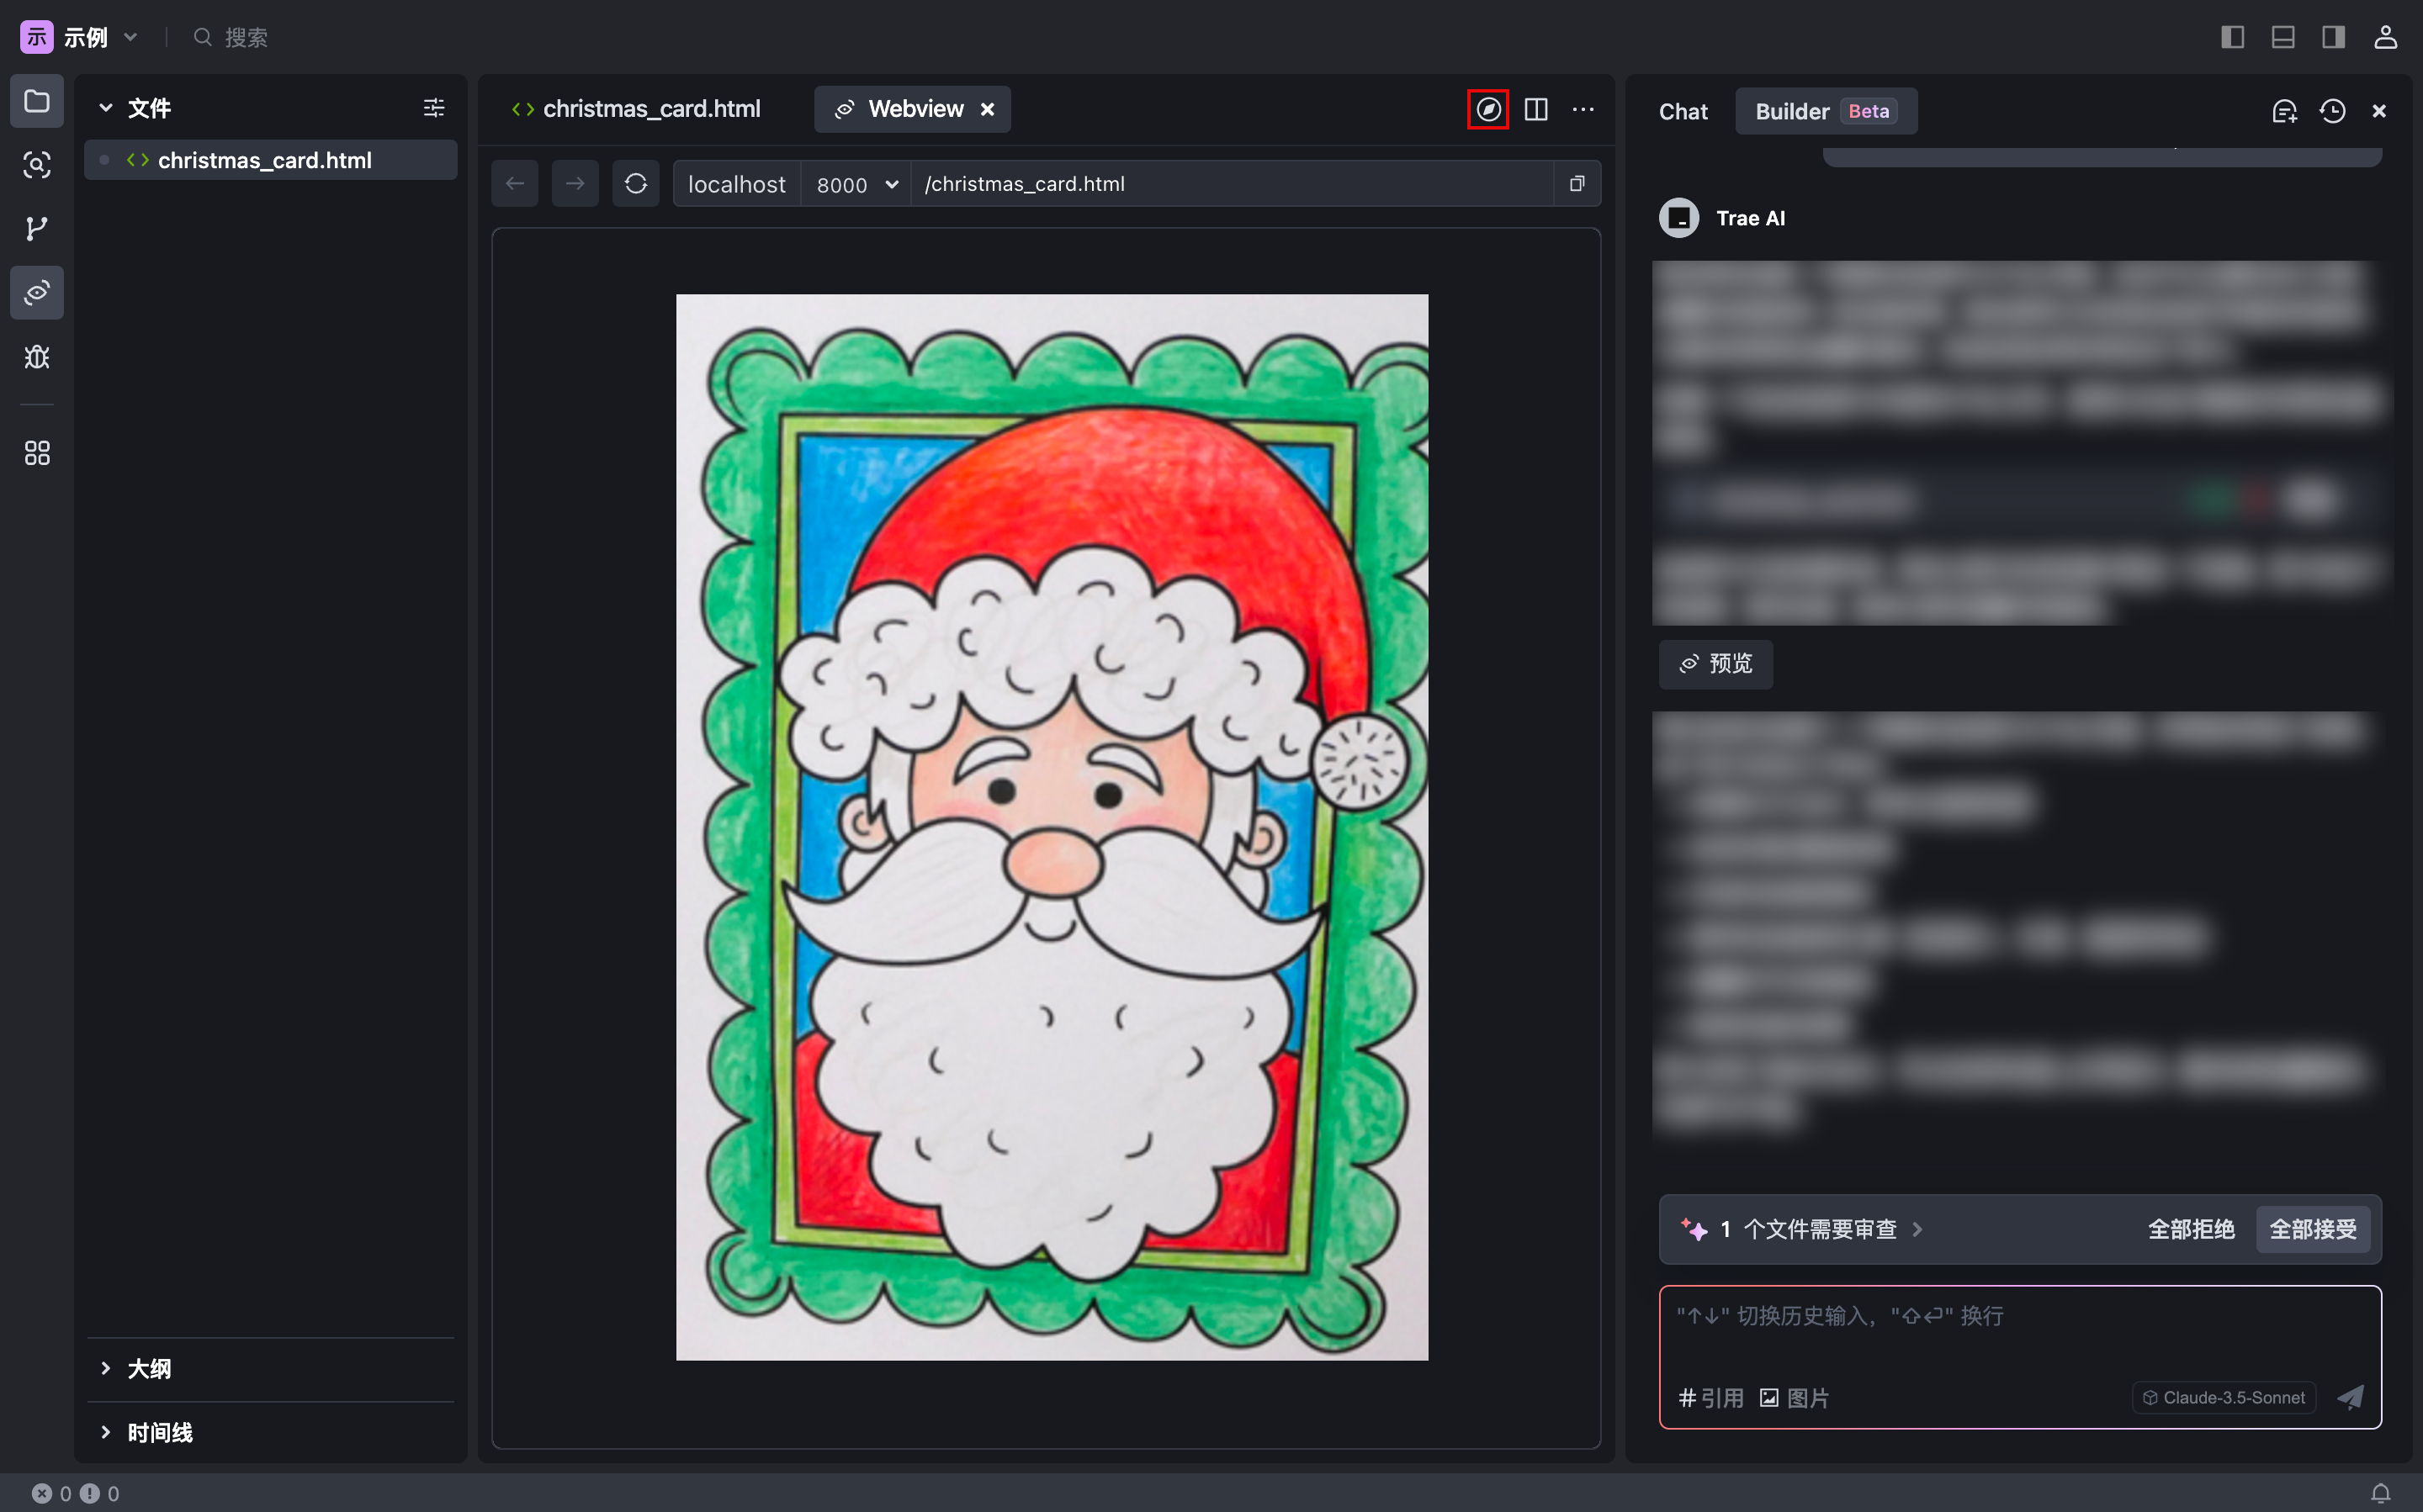Click the refresh/reload page icon
The image size is (2423, 1512).
click(x=634, y=183)
